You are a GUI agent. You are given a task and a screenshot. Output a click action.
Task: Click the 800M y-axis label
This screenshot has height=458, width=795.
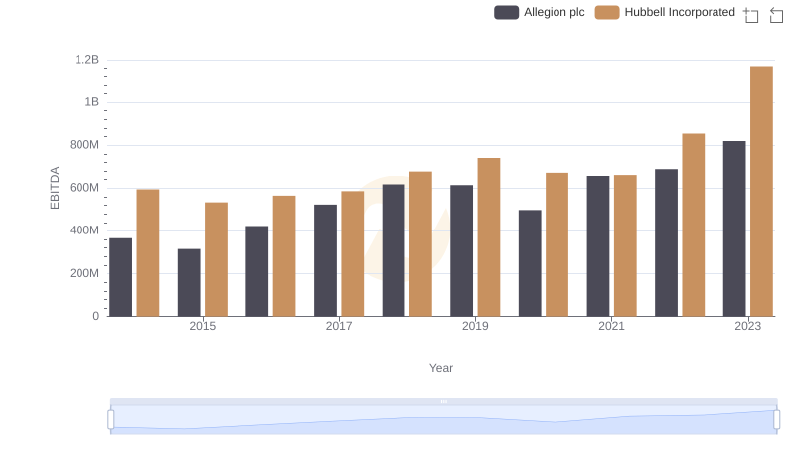pos(84,145)
